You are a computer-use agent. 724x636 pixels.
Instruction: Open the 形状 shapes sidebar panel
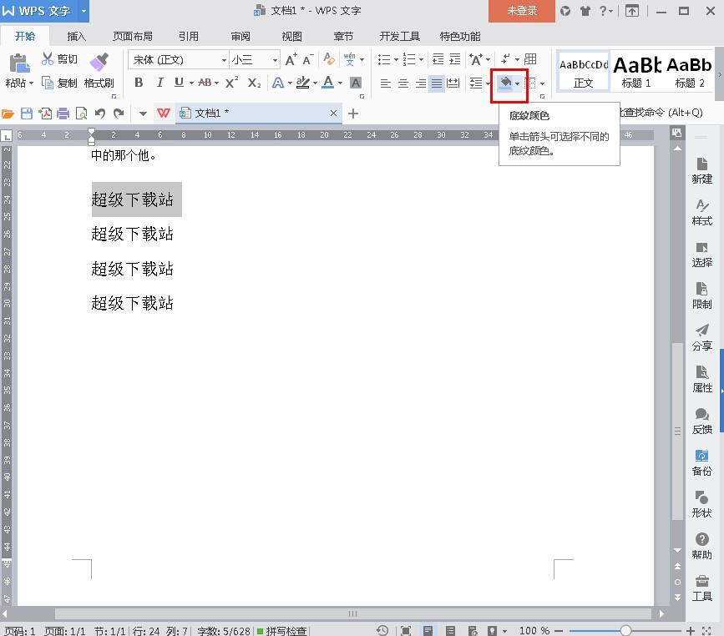pyautogui.click(x=701, y=503)
